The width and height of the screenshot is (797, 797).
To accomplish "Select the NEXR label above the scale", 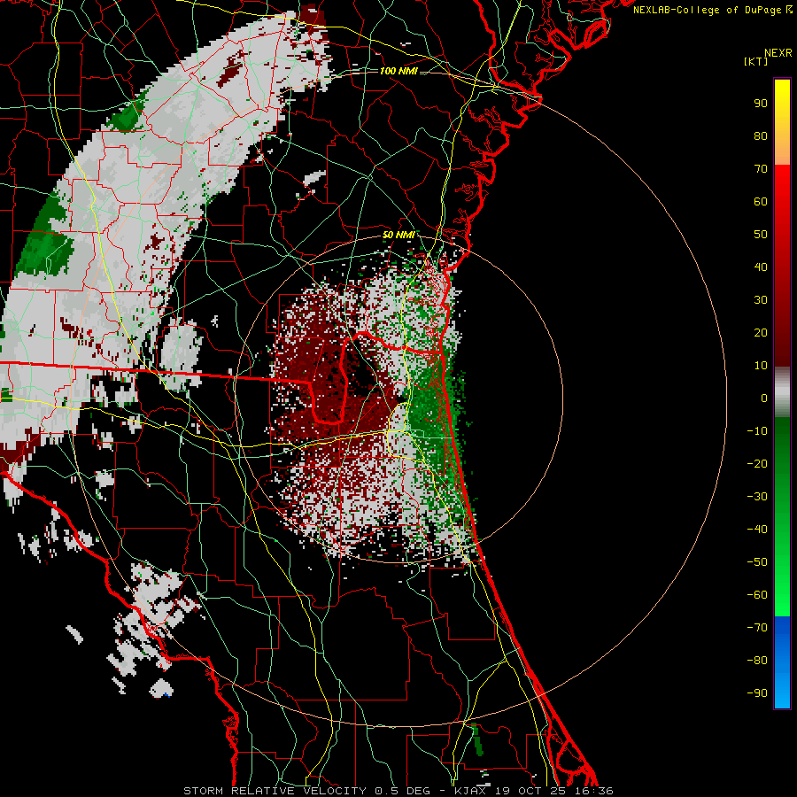I will pos(778,53).
